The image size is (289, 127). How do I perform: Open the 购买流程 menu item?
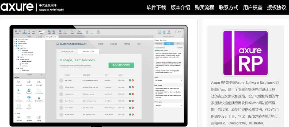[204, 8]
